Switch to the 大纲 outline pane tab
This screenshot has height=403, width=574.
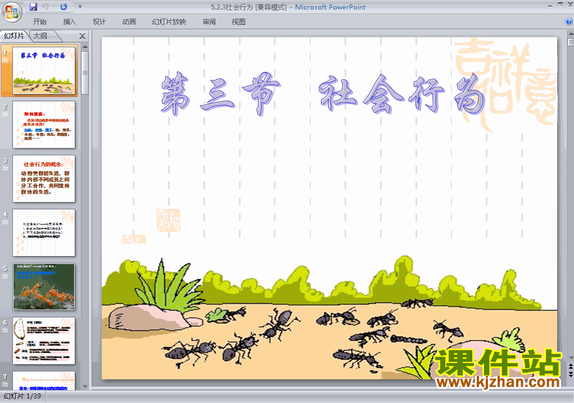click(40, 35)
